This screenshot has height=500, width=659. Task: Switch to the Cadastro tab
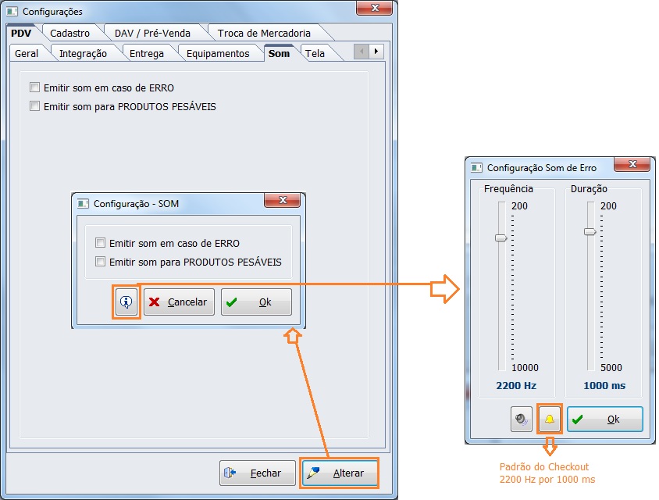click(69, 33)
